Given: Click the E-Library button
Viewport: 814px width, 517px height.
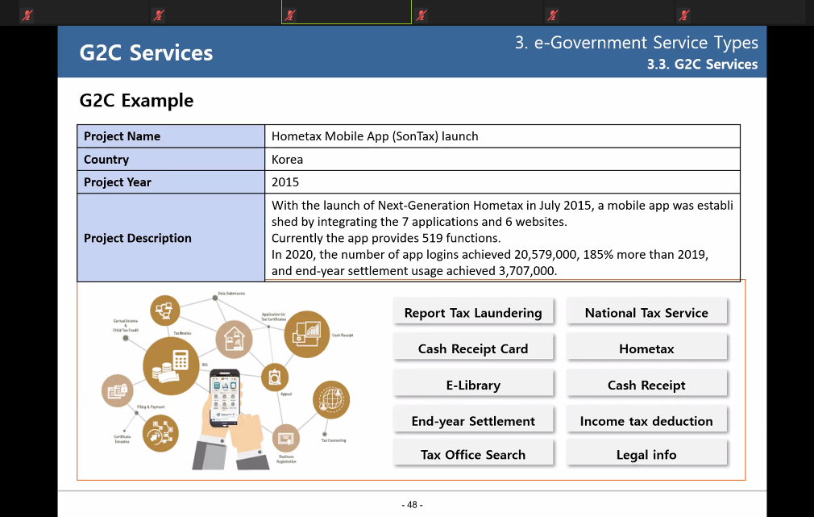Looking at the screenshot, I should tap(473, 384).
